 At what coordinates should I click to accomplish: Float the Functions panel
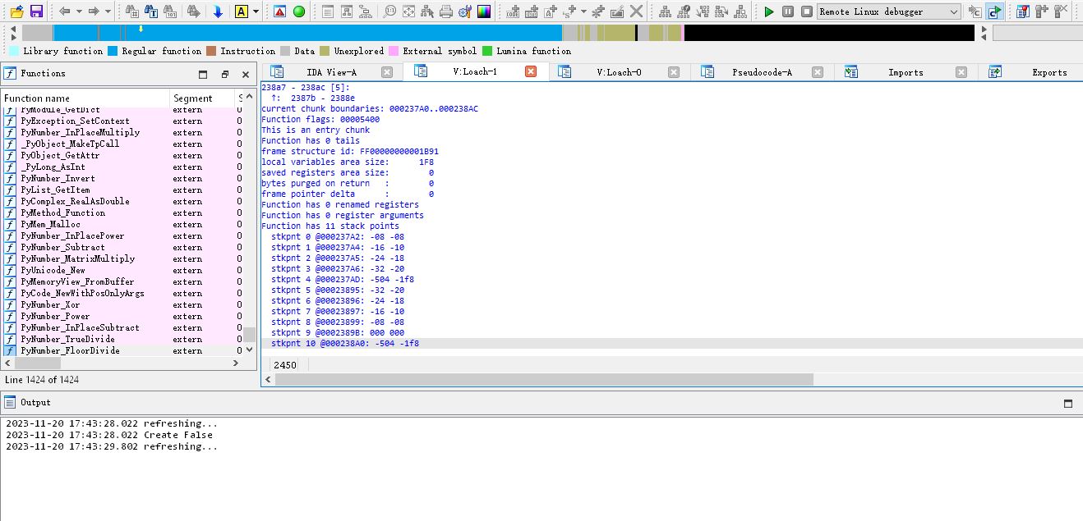click(x=224, y=74)
